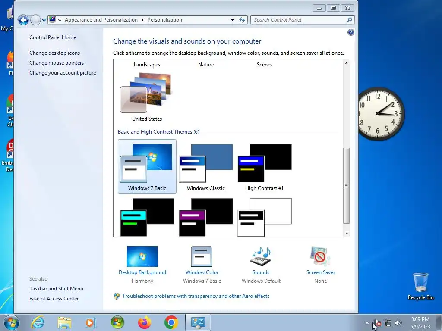This screenshot has width=442, height=331.
Task: Expand the address bar history dropdown
Action: click(232, 20)
